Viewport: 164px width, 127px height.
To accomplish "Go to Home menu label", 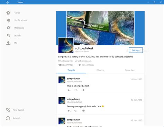I will pyautogui.click(x=17, y=13).
